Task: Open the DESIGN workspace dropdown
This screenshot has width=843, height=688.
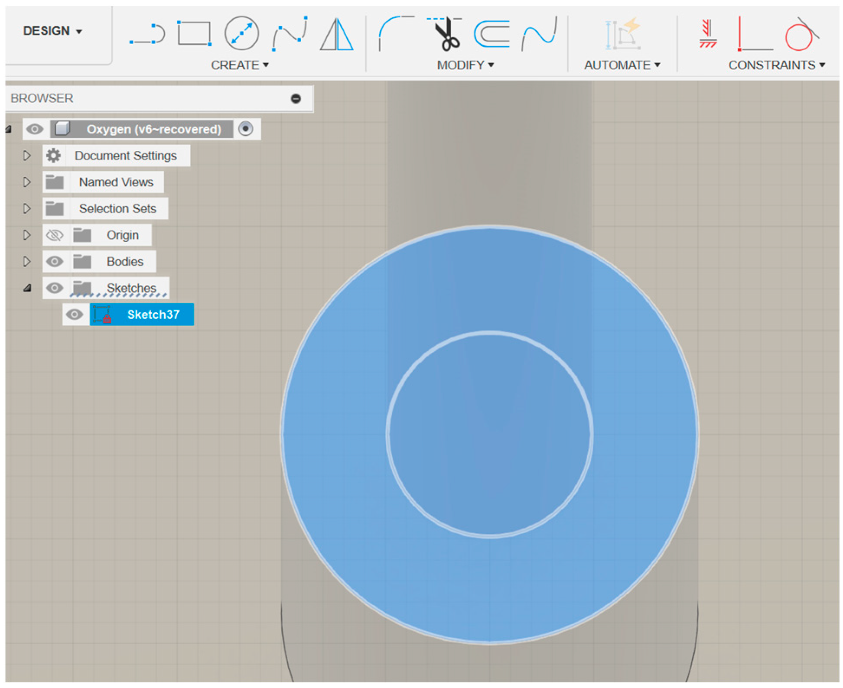Action: click(52, 31)
